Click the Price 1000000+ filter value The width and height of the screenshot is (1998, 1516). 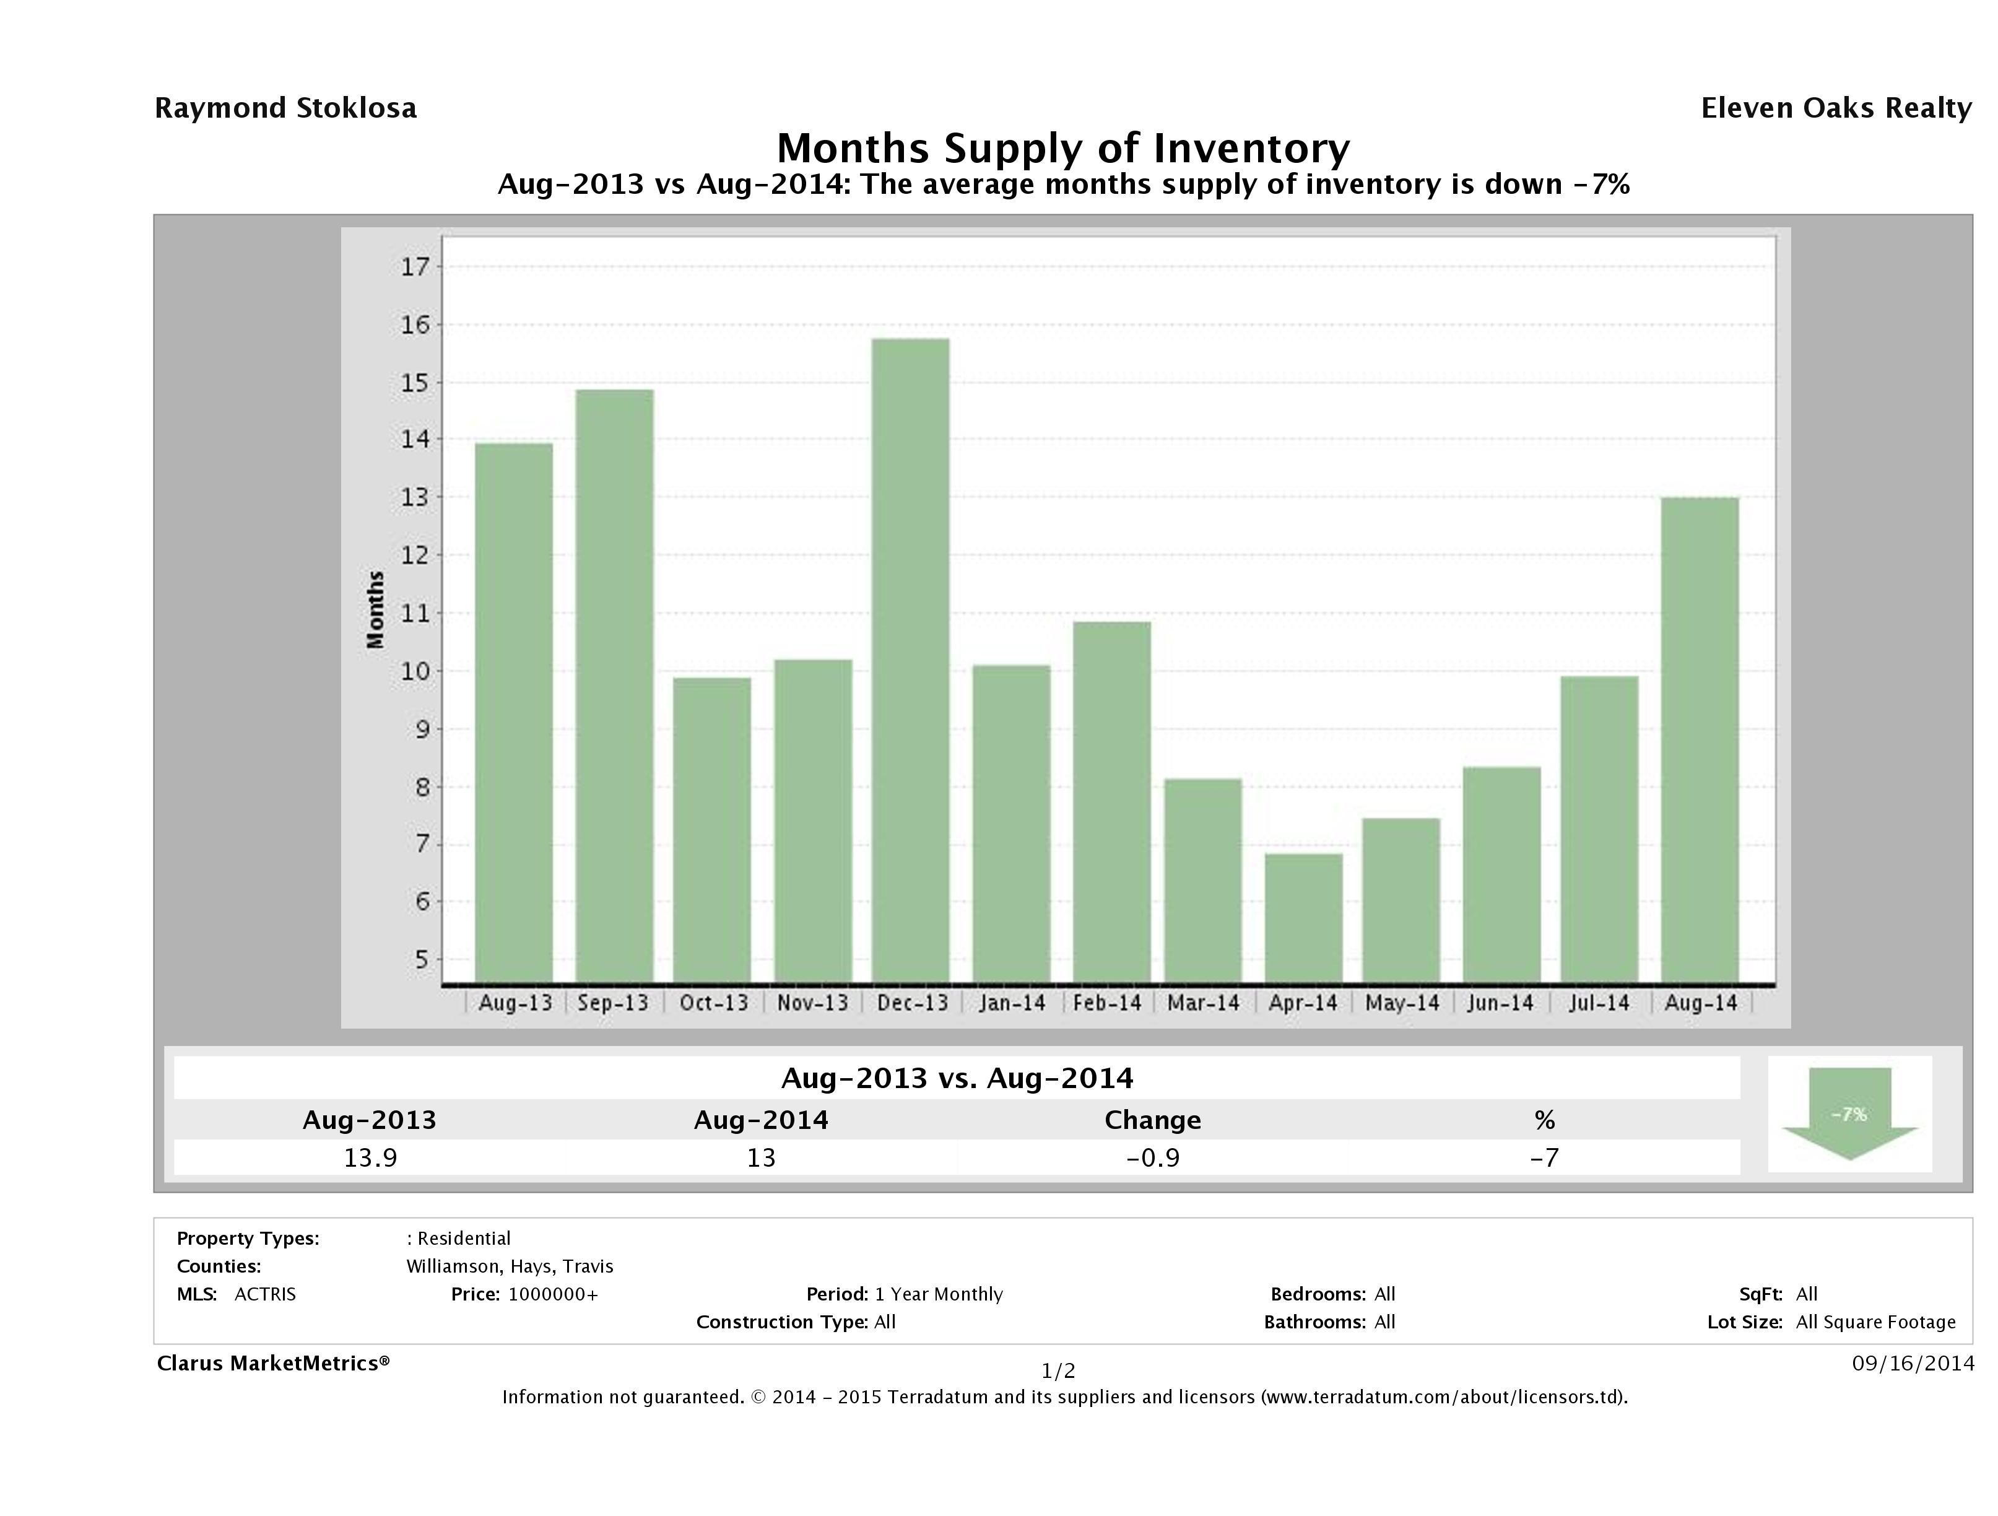click(x=553, y=1294)
